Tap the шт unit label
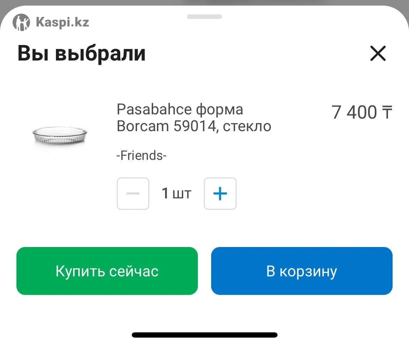This screenshot has height=346, width=409. click(182, 194)
